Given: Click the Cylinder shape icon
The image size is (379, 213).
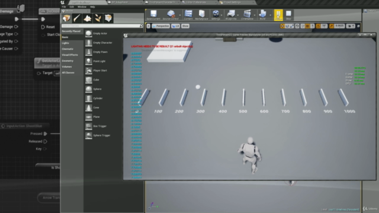Looking at the screenshot, I should (88, 98).
